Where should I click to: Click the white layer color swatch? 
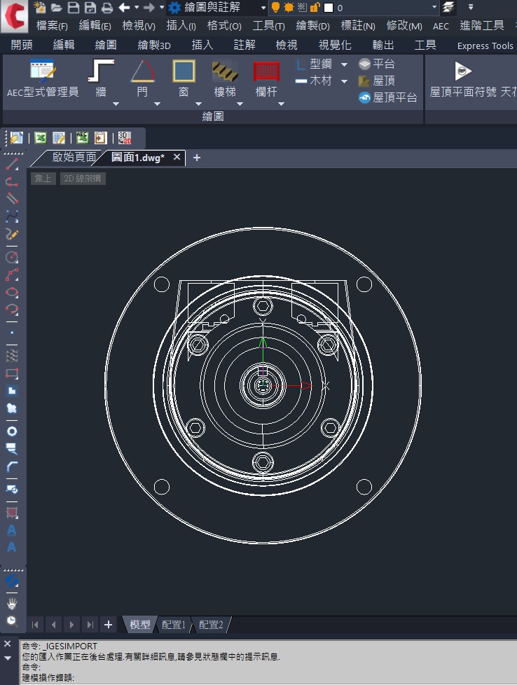click(329, 8)
